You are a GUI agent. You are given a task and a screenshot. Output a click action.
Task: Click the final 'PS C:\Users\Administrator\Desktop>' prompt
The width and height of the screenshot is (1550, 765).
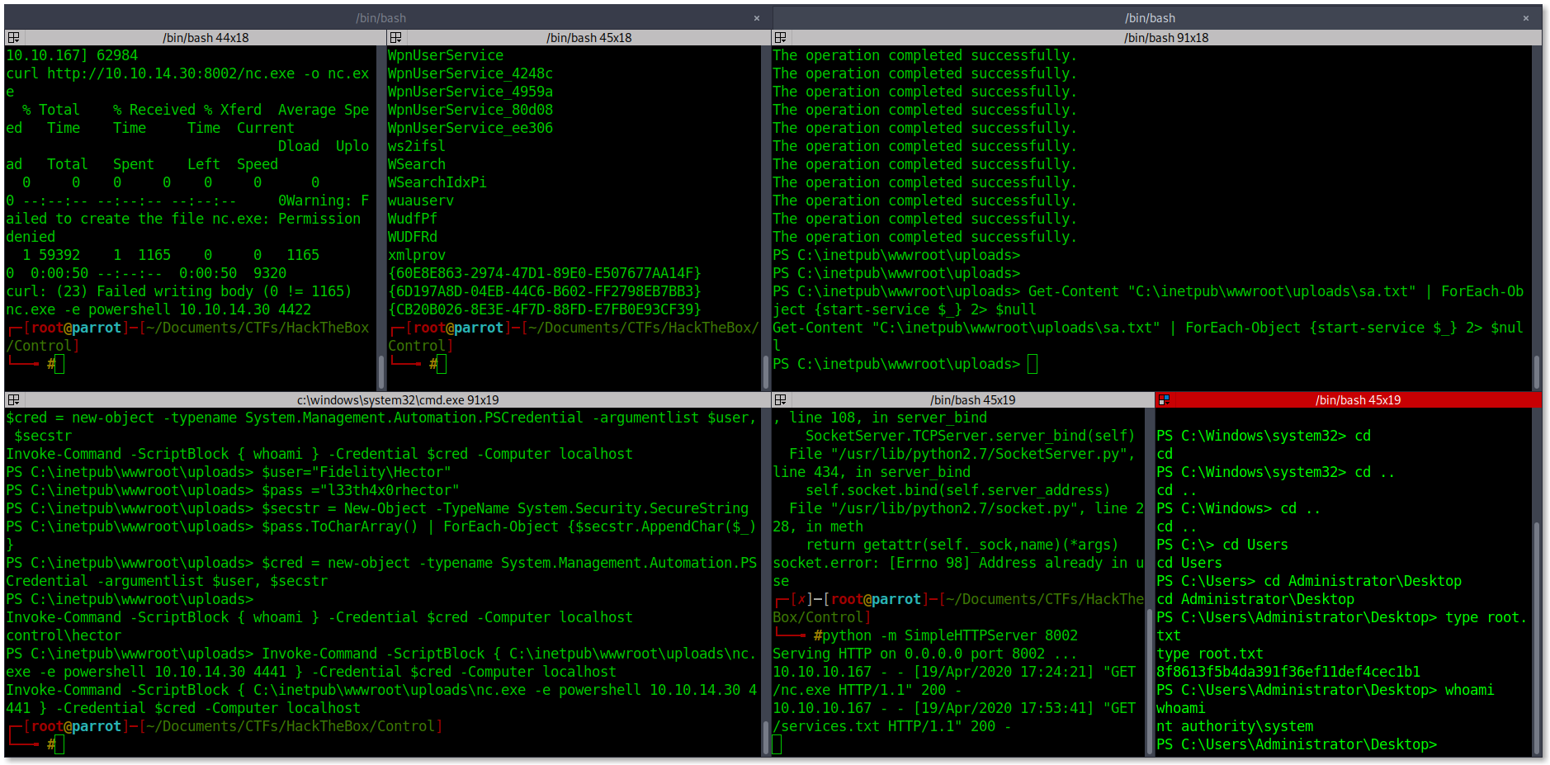click(1297, 744)
